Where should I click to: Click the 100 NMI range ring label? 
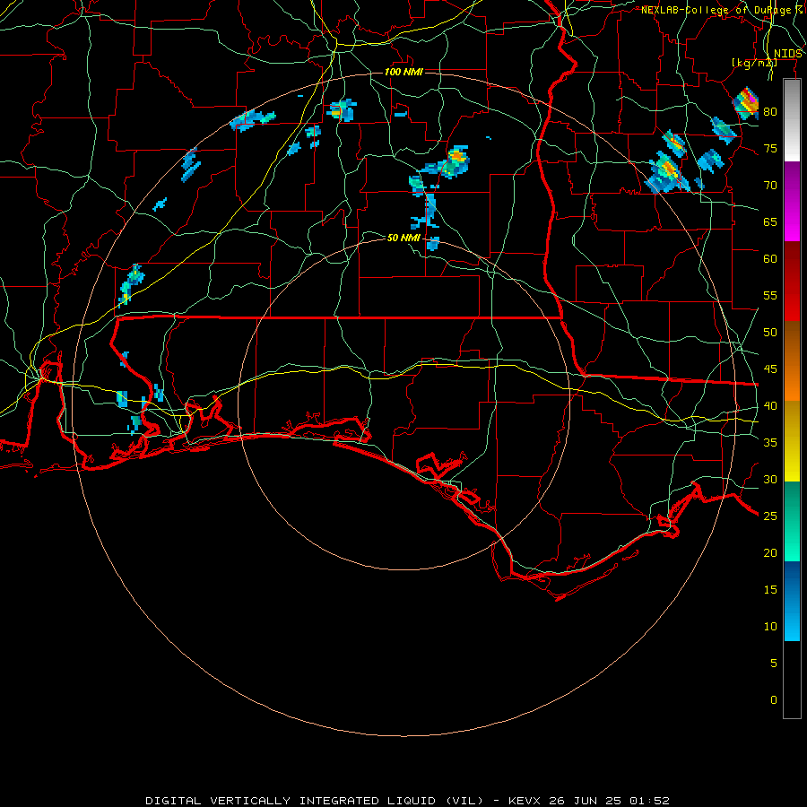pyautogui.click(x=403, y=72)
